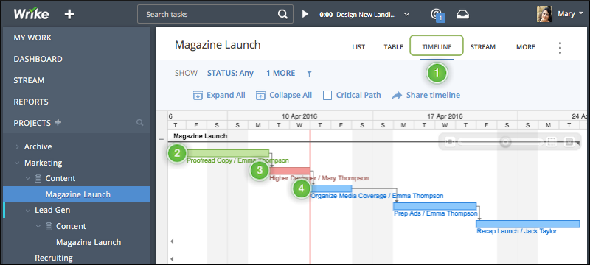Open the inbox tray icon
This screenshot has height=265, width=590.
tap(463, 14)
